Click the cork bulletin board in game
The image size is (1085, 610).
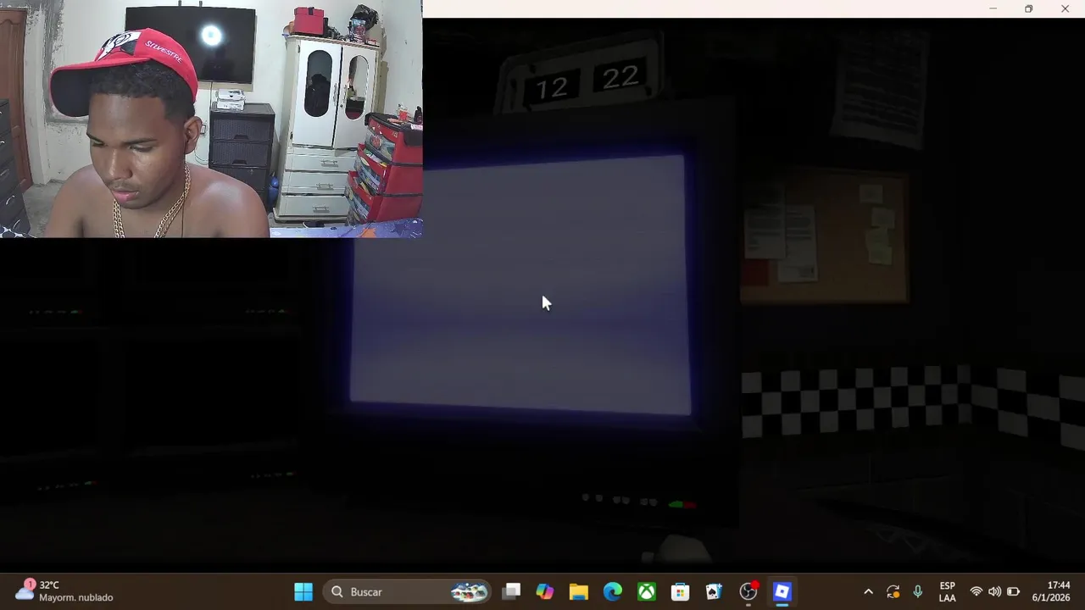pyautogui.click(x=824, y=236)
